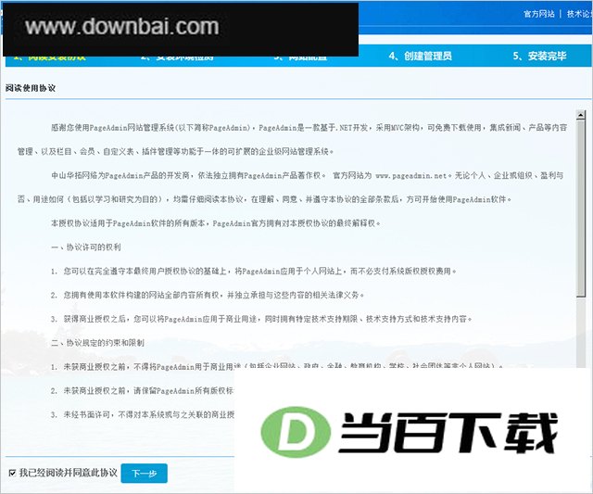Click clause 您可以在完全遵守本最终用户授权协议
The height and width of the screenshot is (494, 593).
click(x=254, y=271)
